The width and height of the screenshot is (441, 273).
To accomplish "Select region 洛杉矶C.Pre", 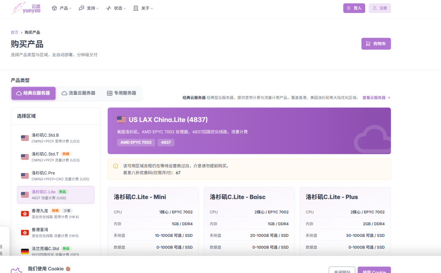I will 56,176.
